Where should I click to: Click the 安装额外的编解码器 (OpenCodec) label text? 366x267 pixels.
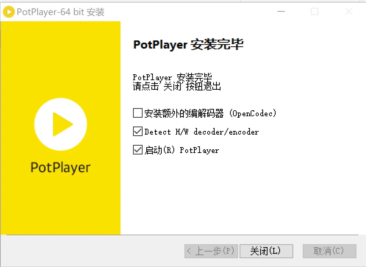click(x=210, y=113)
